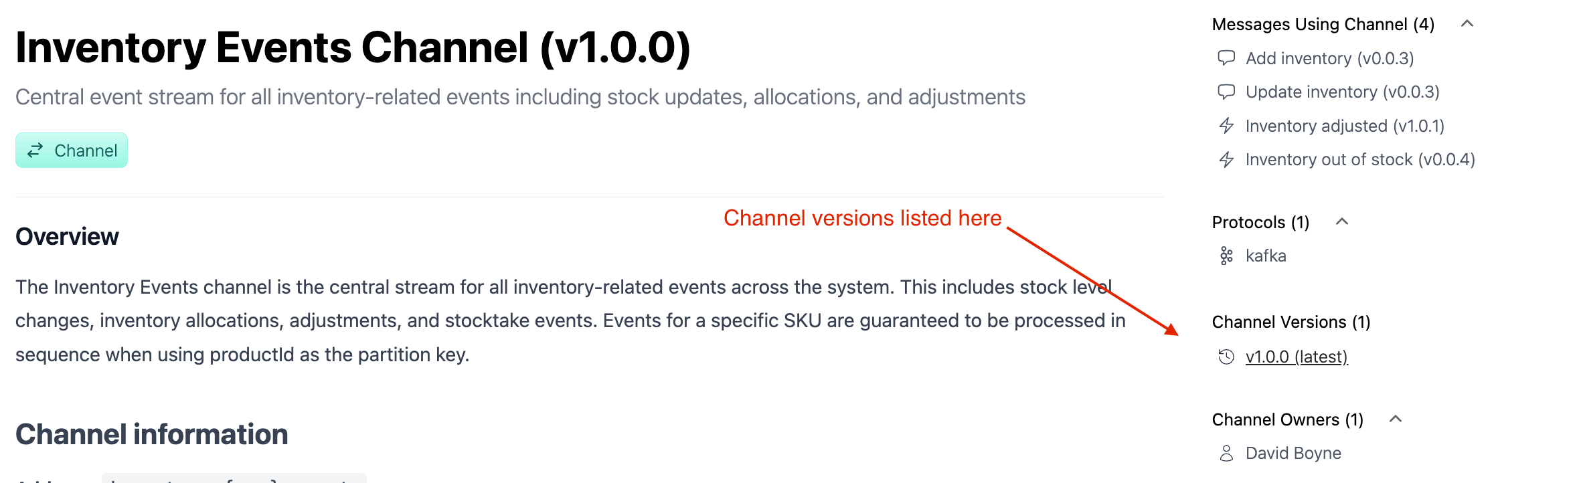The height and width of the screenshot is (483, 1581).
Task: Click the speech bubble icon beside Add inventory
Action: [x=1226, y=58]
